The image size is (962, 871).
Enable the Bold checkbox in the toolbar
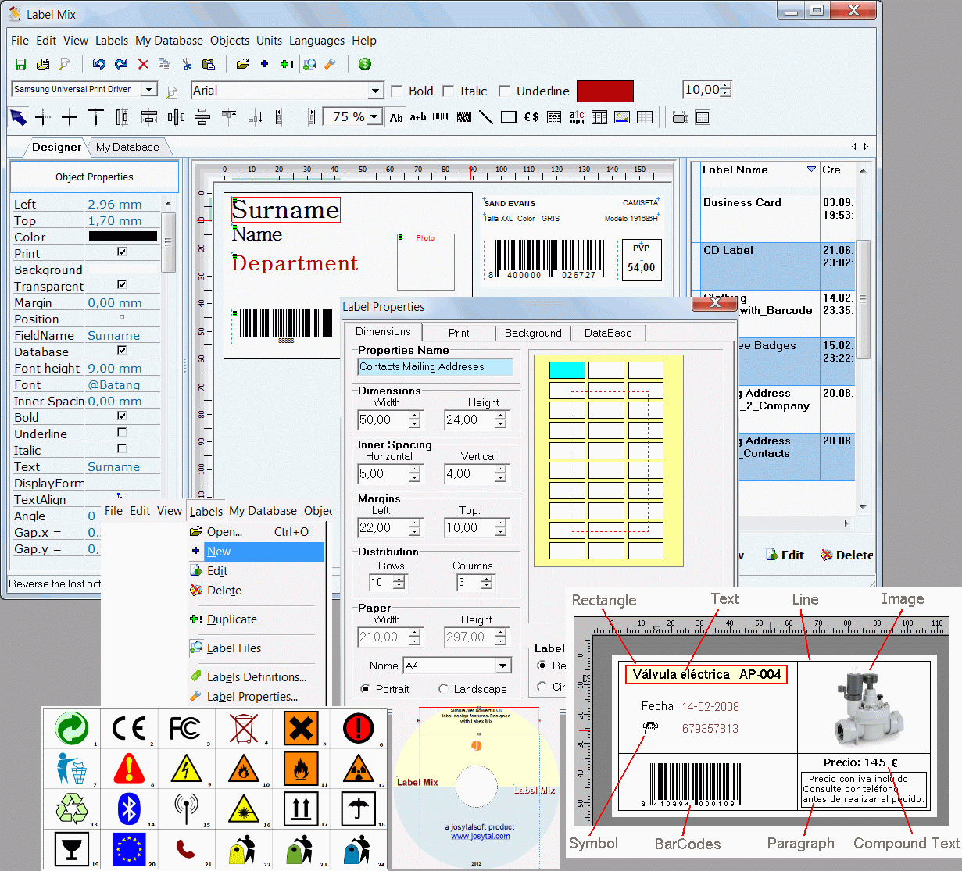click(397, 91)
